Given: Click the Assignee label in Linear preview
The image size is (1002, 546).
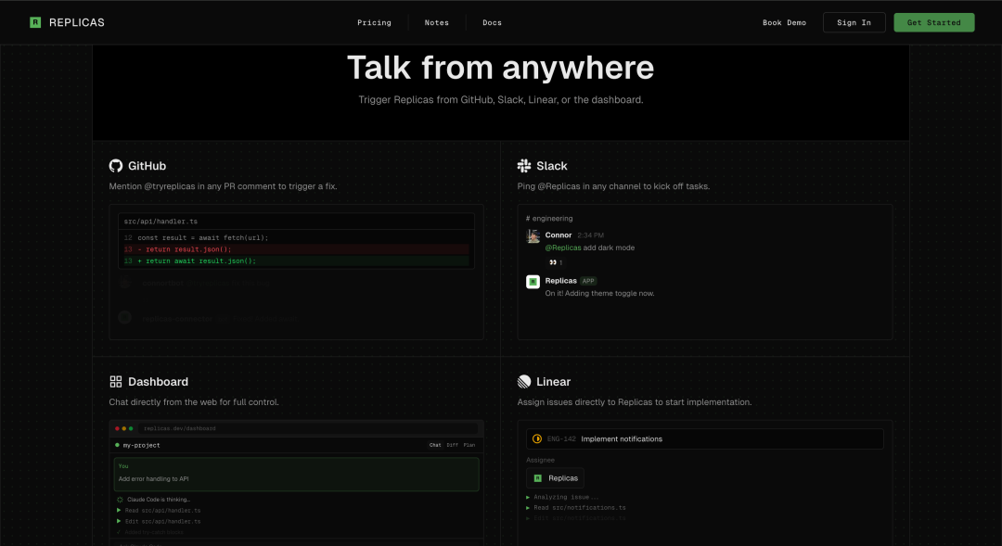Looking at the screenshot, I should point(540,460).
